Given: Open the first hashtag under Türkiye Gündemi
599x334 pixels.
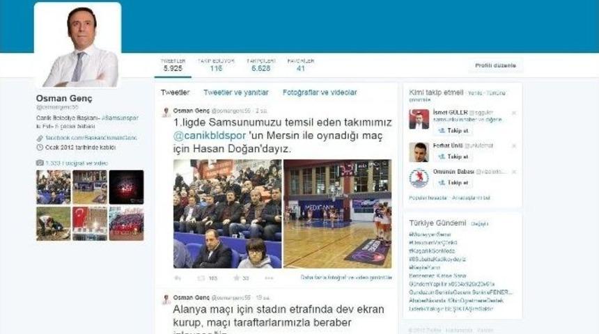Looking at the screenshot, I should click(x=430, y=234).
